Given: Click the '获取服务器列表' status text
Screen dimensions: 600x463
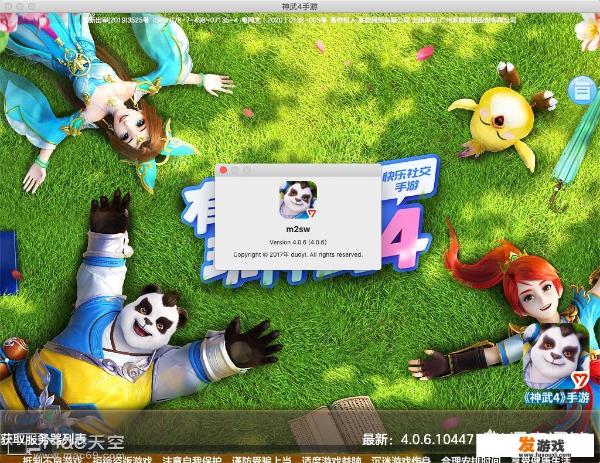Looking at the screenshot, I should tap(43, 440).
